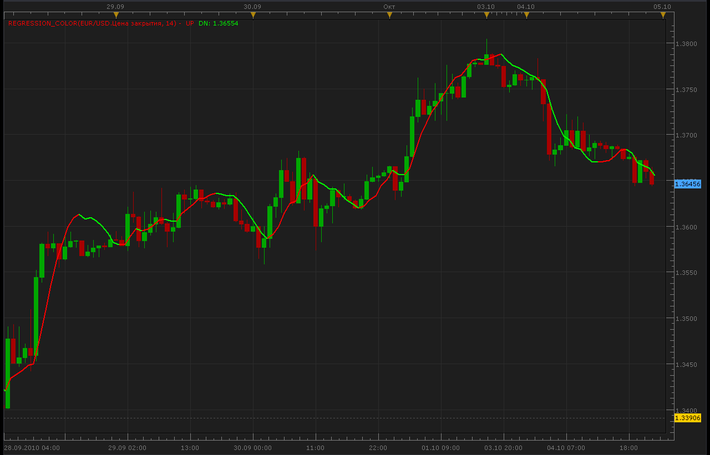710x455 pixels.
Task: Click the 18:00 time axis label
Action: 628,448
